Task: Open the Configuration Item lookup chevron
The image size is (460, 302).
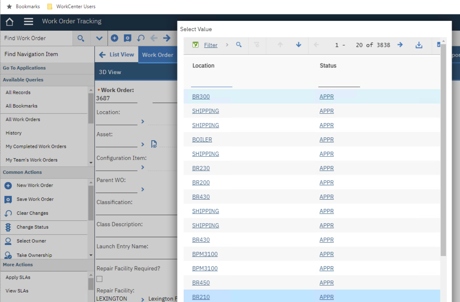Action: [x=143, y=167]
